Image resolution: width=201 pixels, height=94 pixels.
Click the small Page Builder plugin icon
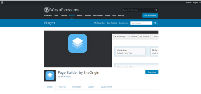tap(50, 76)
